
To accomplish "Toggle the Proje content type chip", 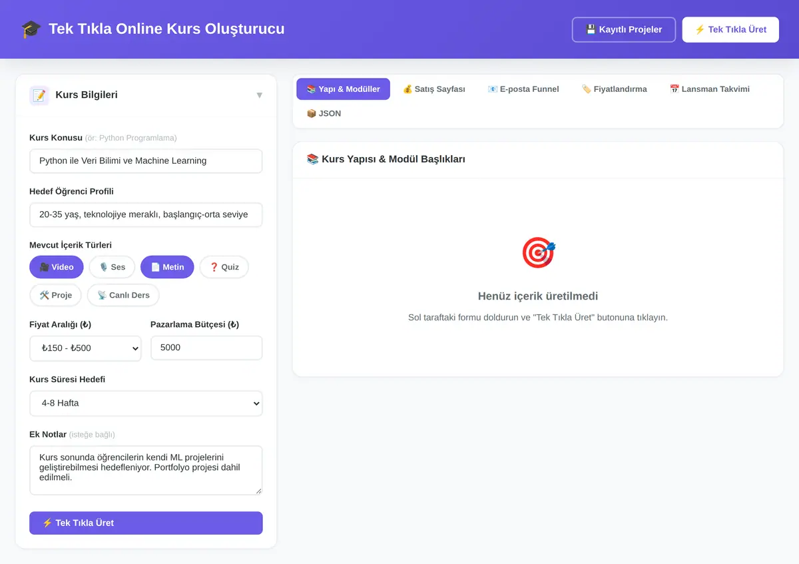I will pyautogui.click(x=55, y=295).
